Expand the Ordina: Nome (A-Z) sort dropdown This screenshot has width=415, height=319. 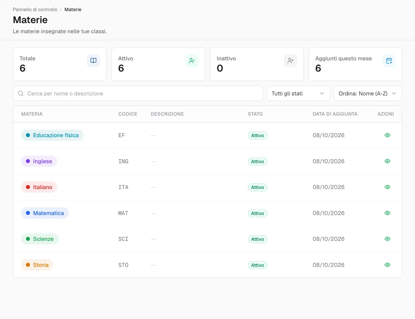click(x=368, y=93)
